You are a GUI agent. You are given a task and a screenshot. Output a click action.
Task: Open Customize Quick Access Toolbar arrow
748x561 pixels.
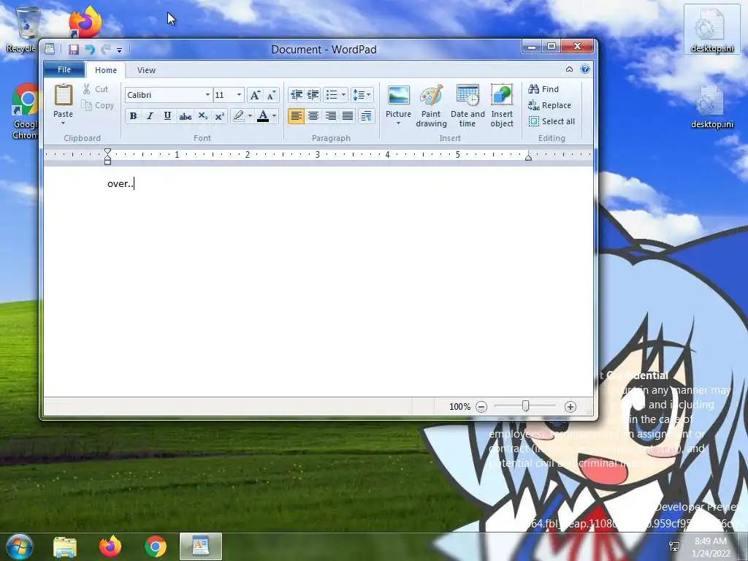[119, 50]
